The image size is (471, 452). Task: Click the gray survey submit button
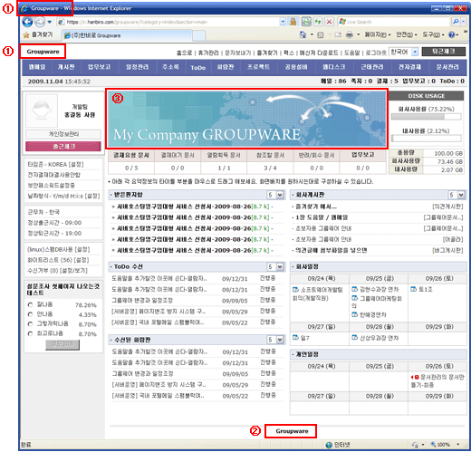(62, 344)
